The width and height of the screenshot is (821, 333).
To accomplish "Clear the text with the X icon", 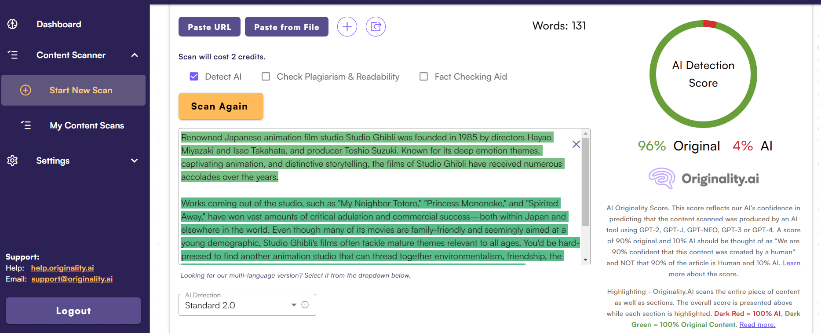I will click(x=576, y=144).
